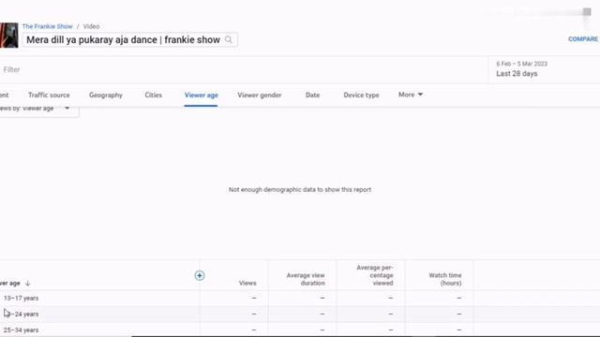Add a metric with the plus icon
Viewport: 600px width, 337px height.
tap(200, 275)
